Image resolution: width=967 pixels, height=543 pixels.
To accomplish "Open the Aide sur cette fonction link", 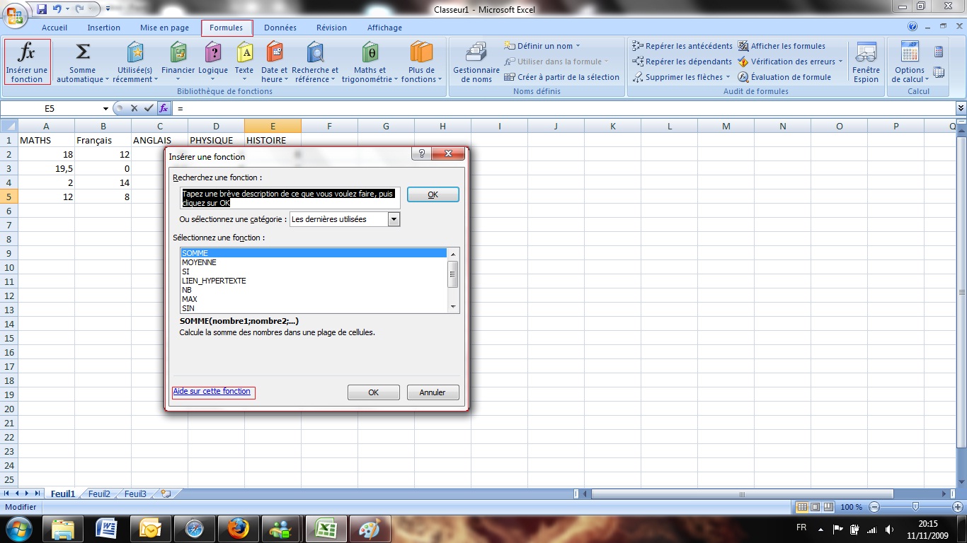I will pyautogui.click(x=212, y=391).
